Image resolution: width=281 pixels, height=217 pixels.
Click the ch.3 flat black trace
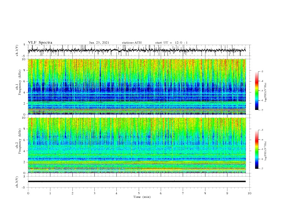tap(137, 182)
